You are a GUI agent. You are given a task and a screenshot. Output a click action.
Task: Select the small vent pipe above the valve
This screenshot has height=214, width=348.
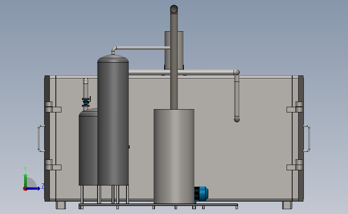85,88
